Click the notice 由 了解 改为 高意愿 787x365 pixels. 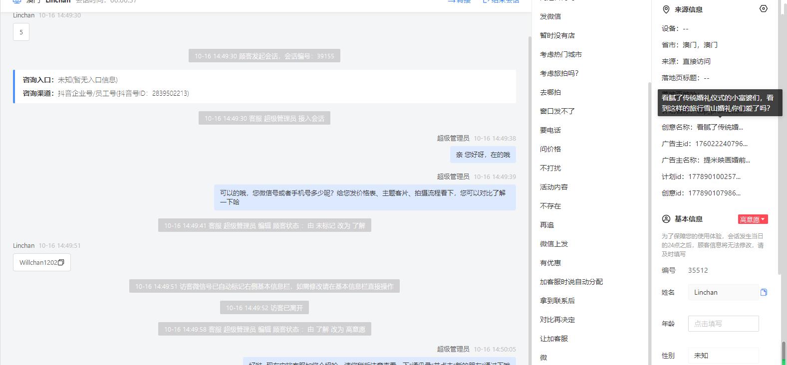(x=264, y=329)
